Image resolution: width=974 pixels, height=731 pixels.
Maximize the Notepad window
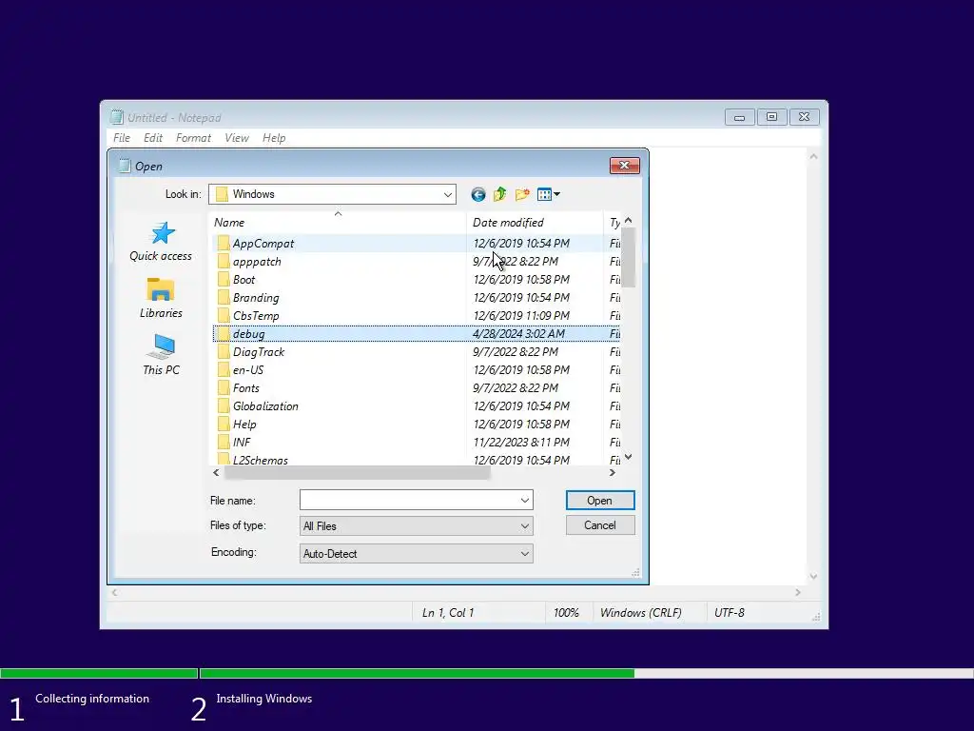(x=771, y=117)
